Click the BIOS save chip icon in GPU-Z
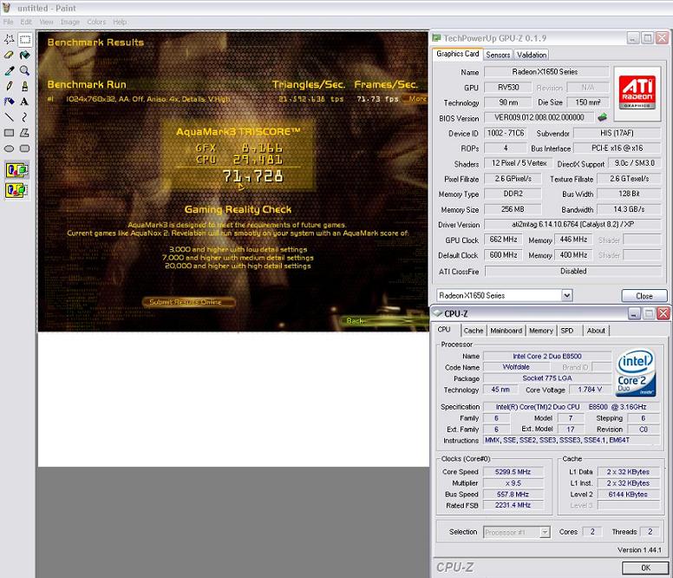Viewport: 673px width, 578px height. coord(603,117)
